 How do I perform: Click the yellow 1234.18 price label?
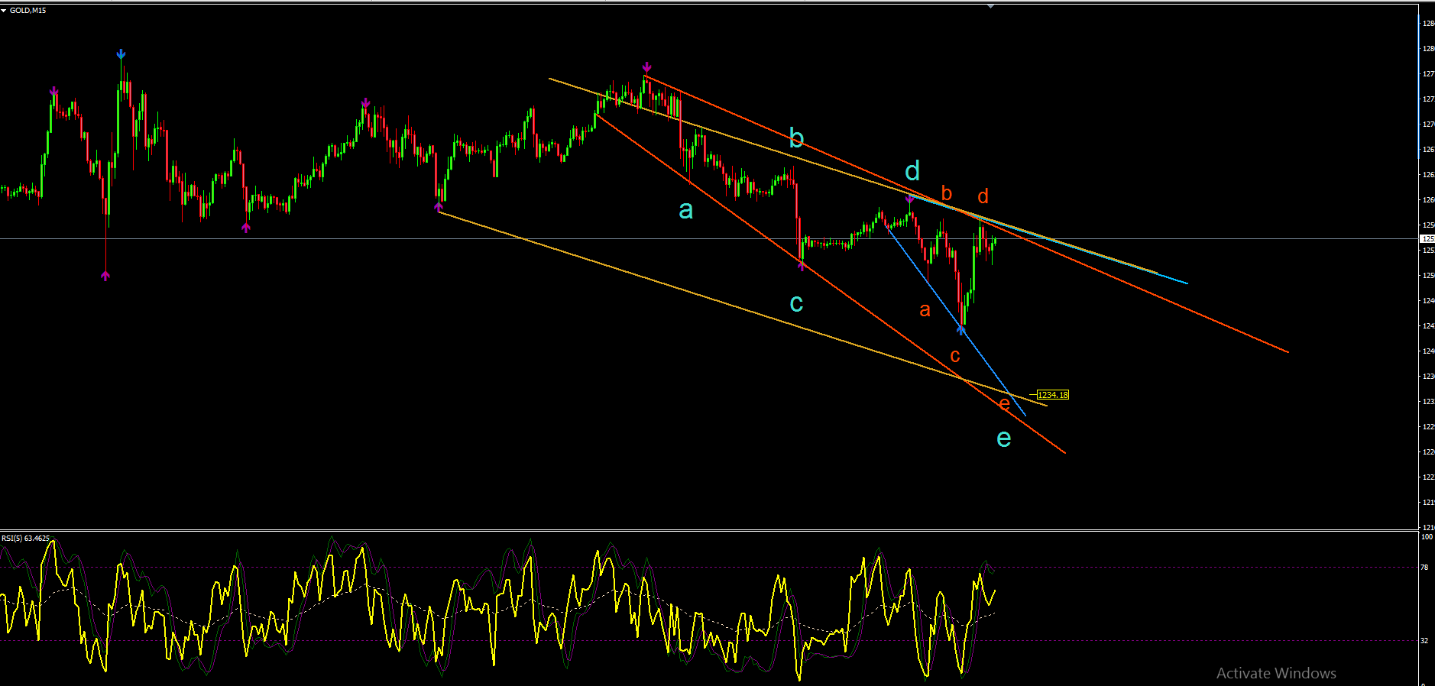[x=1053, y=395]
